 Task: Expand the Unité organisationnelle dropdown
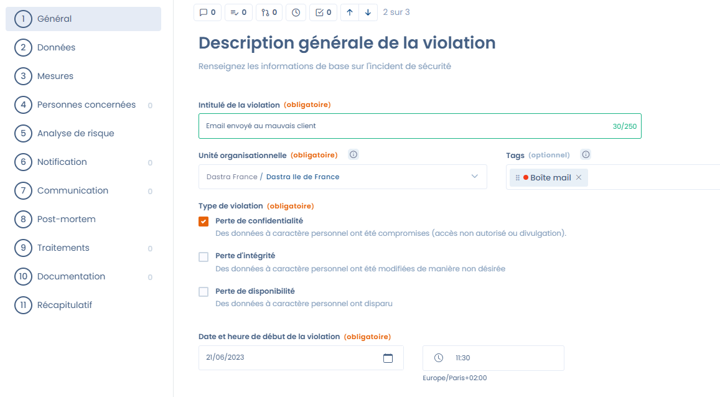[474, 177]
